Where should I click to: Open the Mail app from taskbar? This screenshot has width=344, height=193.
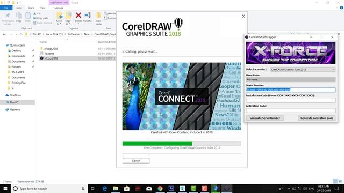(x=149, y=188)
